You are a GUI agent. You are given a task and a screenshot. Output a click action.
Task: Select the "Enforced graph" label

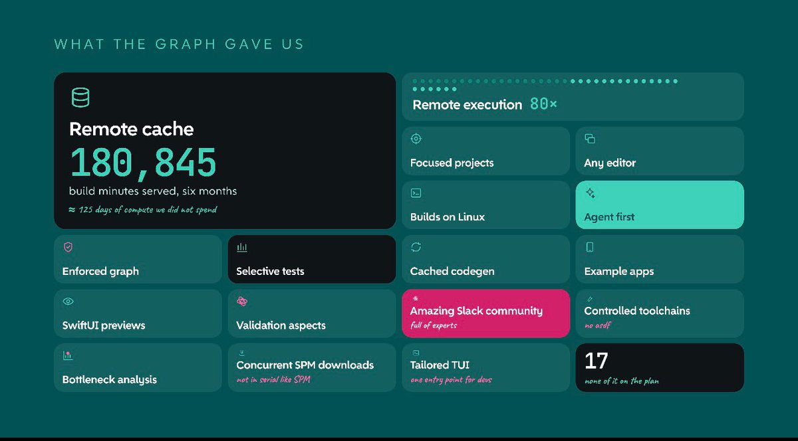(x=100, y=271)
